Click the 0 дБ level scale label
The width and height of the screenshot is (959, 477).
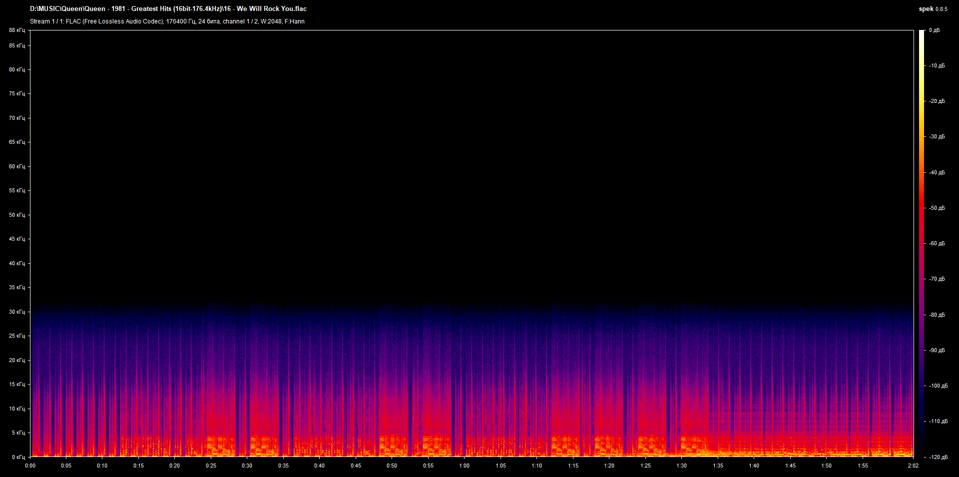click(x=935, y=30)
